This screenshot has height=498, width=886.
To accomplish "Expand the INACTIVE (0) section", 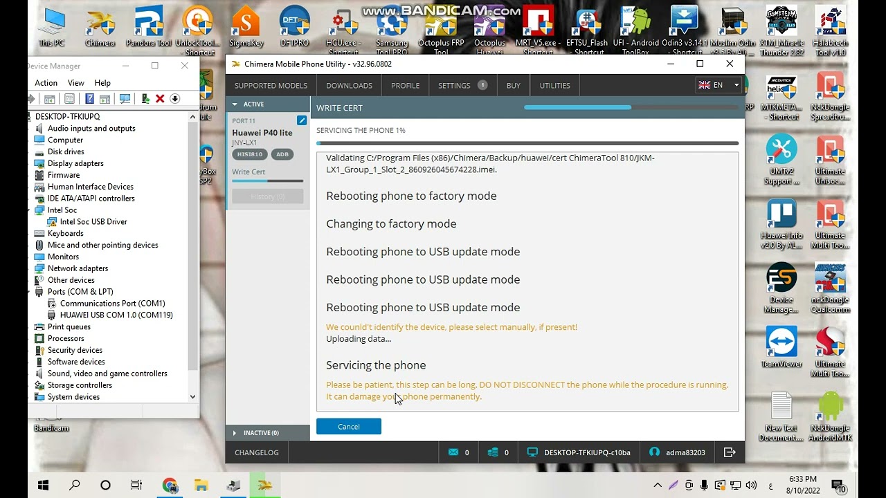I will pyautogui.click(x=268, y=433).
